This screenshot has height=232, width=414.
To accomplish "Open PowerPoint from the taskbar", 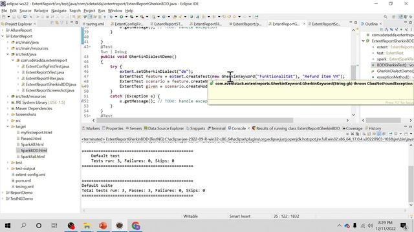I will [103, 226].
